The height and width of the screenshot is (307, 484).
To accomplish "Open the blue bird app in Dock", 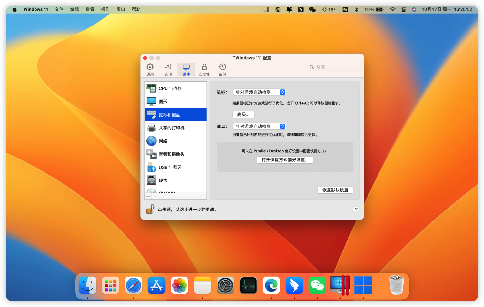I will tap(294, 285).
